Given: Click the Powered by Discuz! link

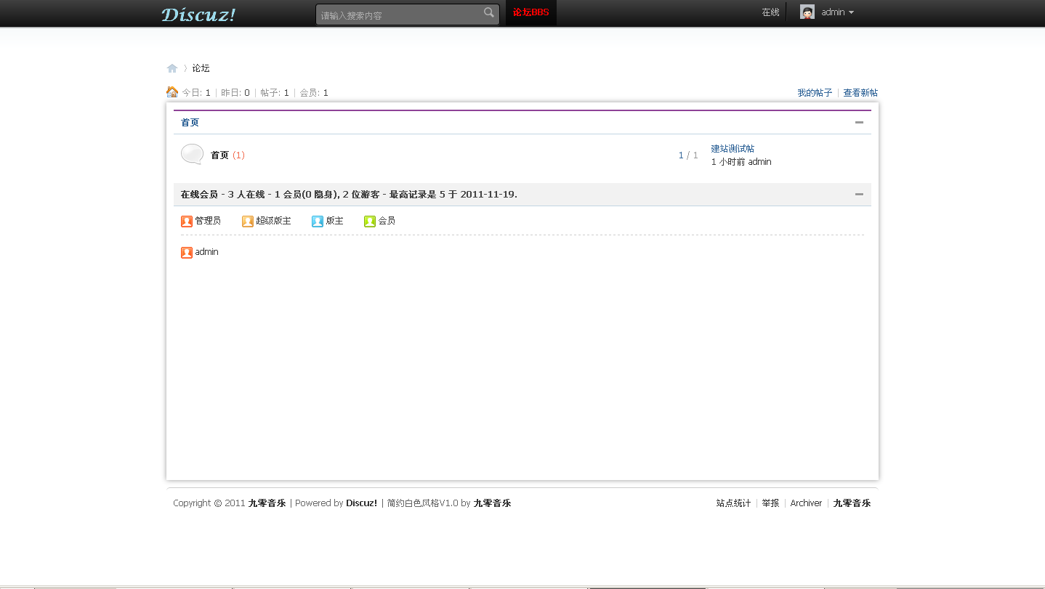Looking at the screenshot, I should 361,503.
